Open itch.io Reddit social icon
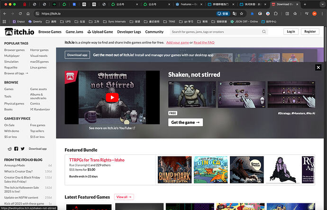This screenshot has height=210, width=327. tap(9, 149)
